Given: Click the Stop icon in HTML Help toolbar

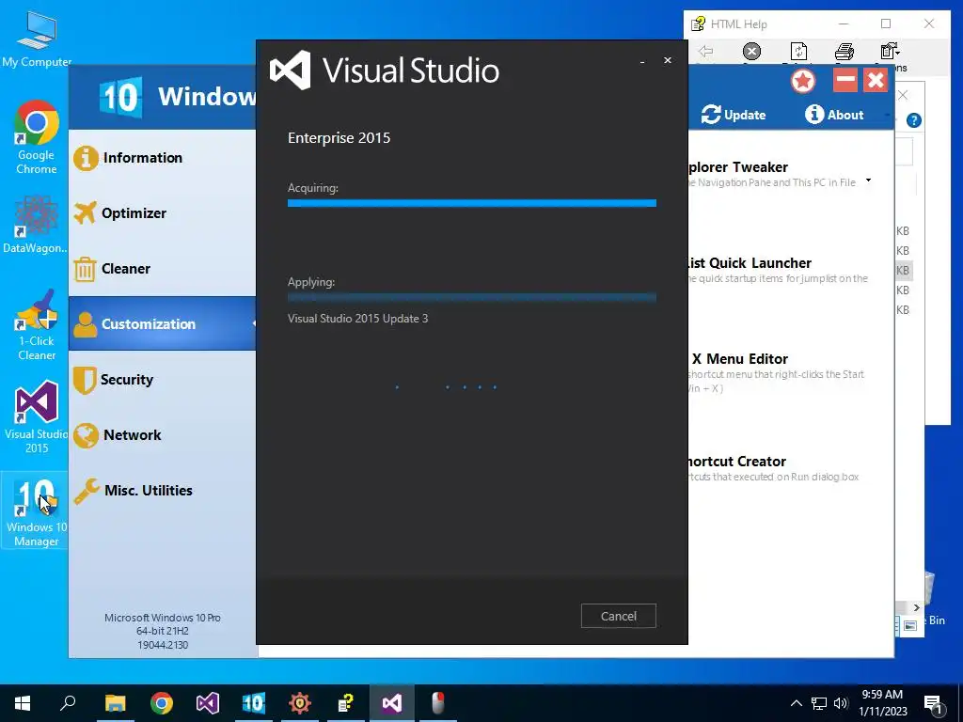Looking at the screenshot, I should point(751,52).
